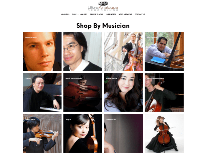The image size is (220, 154).
Task: Open Rachel Mercer's portrait tile
Action: 123,92
